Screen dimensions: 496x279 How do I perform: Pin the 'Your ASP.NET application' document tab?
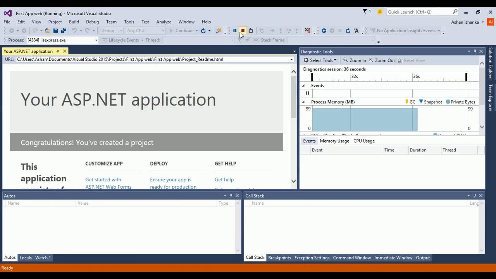58,51
